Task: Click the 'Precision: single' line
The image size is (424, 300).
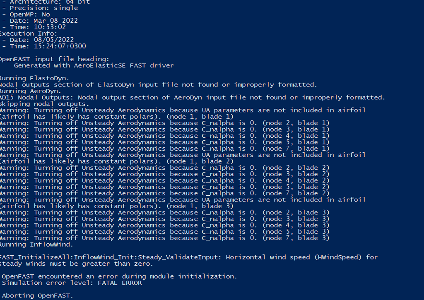Action: (44, 8)
